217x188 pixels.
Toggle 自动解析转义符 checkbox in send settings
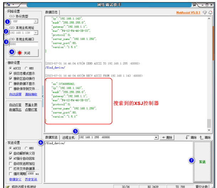11,153
